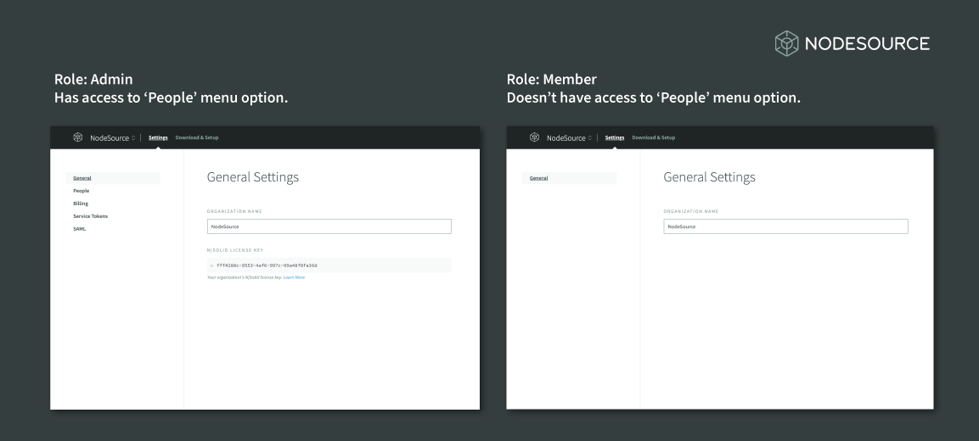This screenshot has width=979, height=441.
Task: Select General in Member sidebar menu
Action: 569,178
